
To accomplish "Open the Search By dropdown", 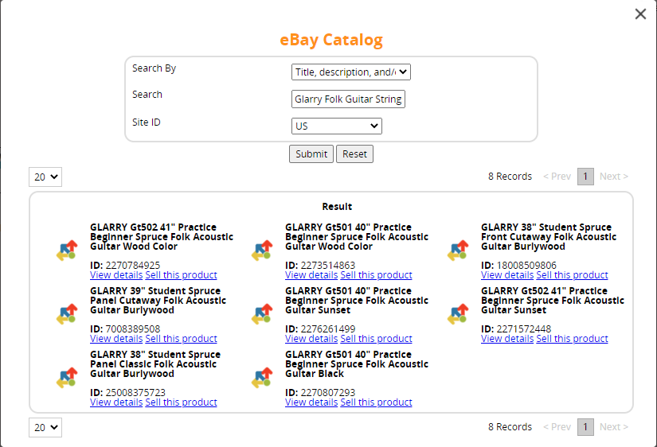I will [x=350, y=72].
